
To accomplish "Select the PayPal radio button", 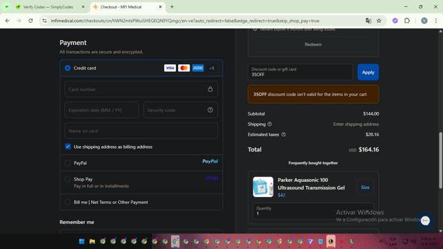I will [68, 163].
